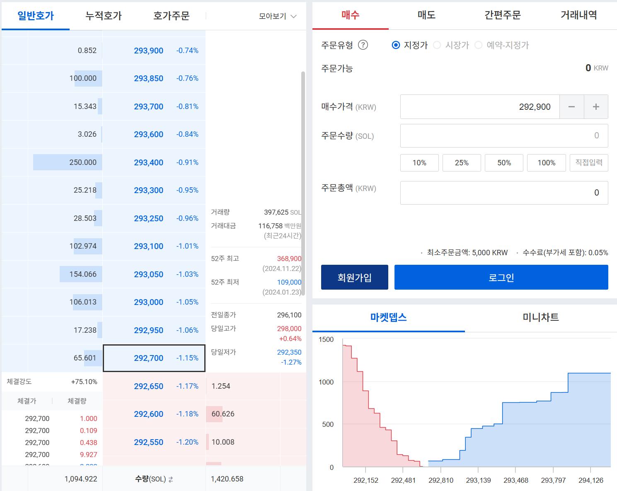617x491 pixels.
Task: Select bid price 292,600
Action: point(154,414)
